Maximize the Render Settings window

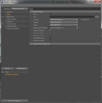92,2
